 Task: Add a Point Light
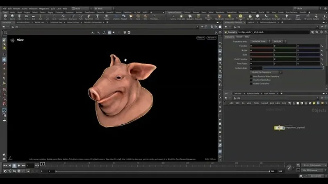pyautogui.click(x=181, y=17)
